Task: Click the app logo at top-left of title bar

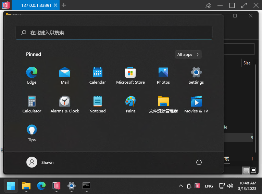Action: [x=6, y=5]
